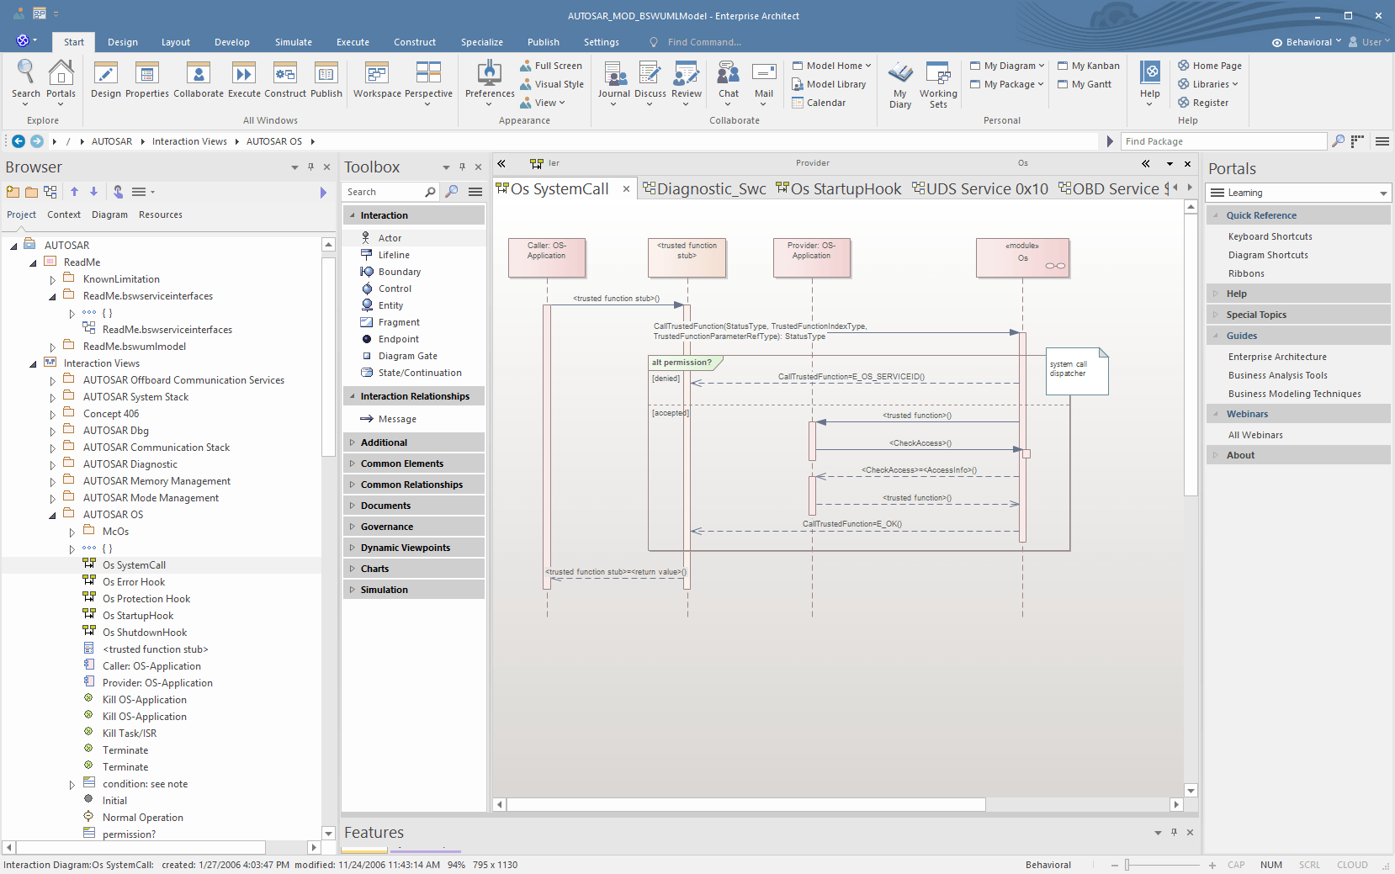
Task: Open the Design window
Action: [106, 81]
